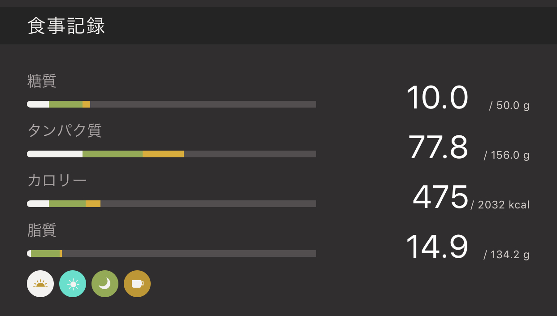The image size is (557, 316).
Task: Click the white sunrise breakfast icon
Action: tap(40, 284)
